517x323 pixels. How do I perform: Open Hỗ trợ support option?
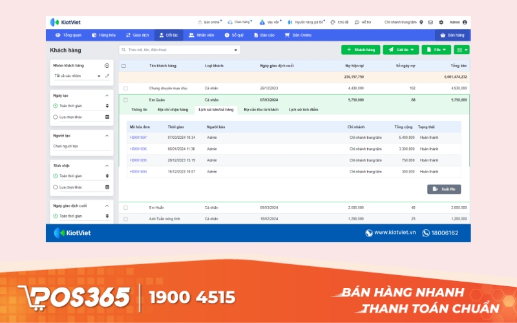click(x=363, y=23)
